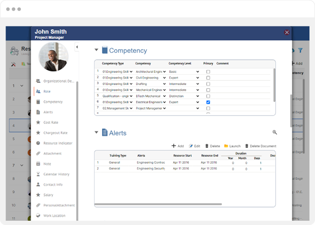
Task: Click the Delete Document trash icon
Action: tap(247, 146)
